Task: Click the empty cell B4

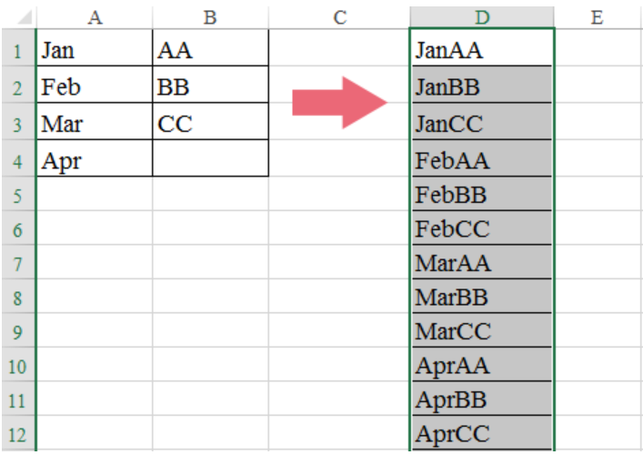Action: (210, 158)
